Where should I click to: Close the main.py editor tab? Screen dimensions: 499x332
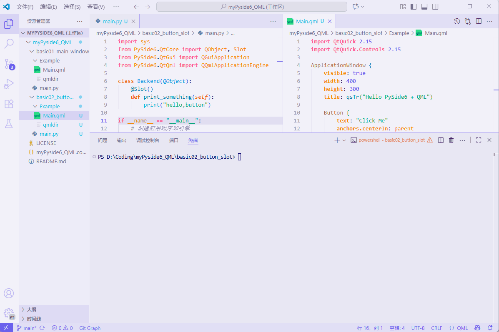133,21
